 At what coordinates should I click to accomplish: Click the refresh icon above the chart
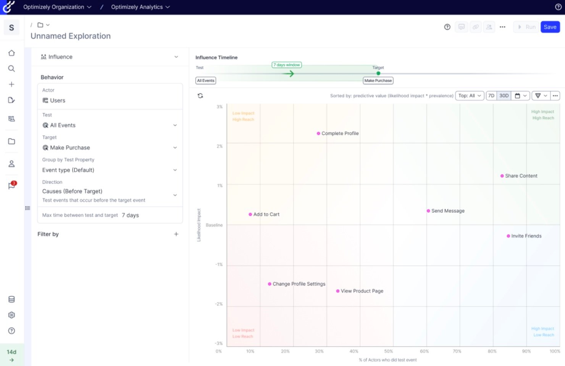(200, 96)
